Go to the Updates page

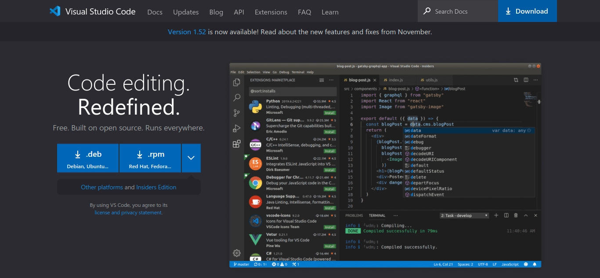point(186,12)
